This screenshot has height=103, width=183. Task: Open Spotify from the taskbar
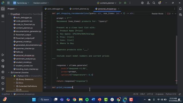click(x=87, y=100)
